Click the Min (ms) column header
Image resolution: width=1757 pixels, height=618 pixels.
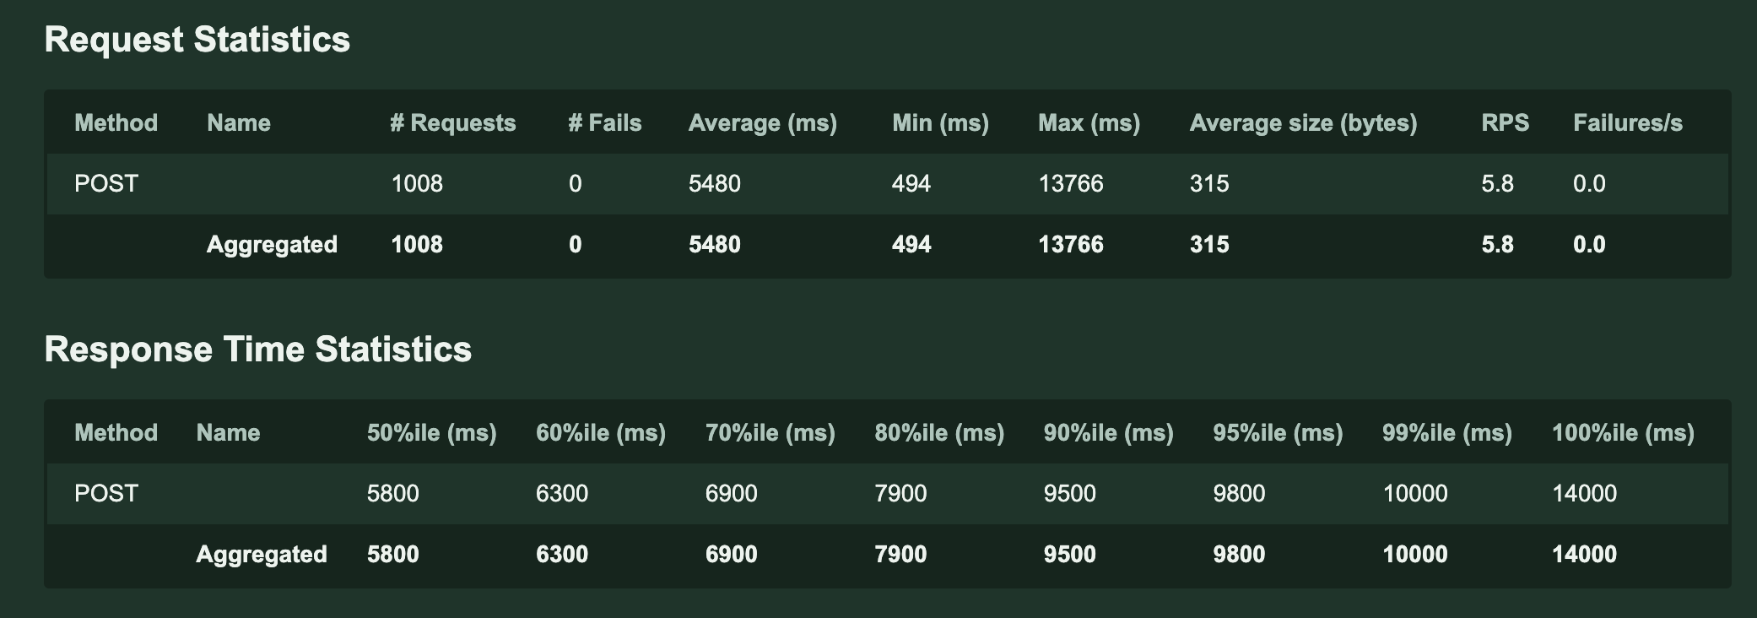[940, 123]
